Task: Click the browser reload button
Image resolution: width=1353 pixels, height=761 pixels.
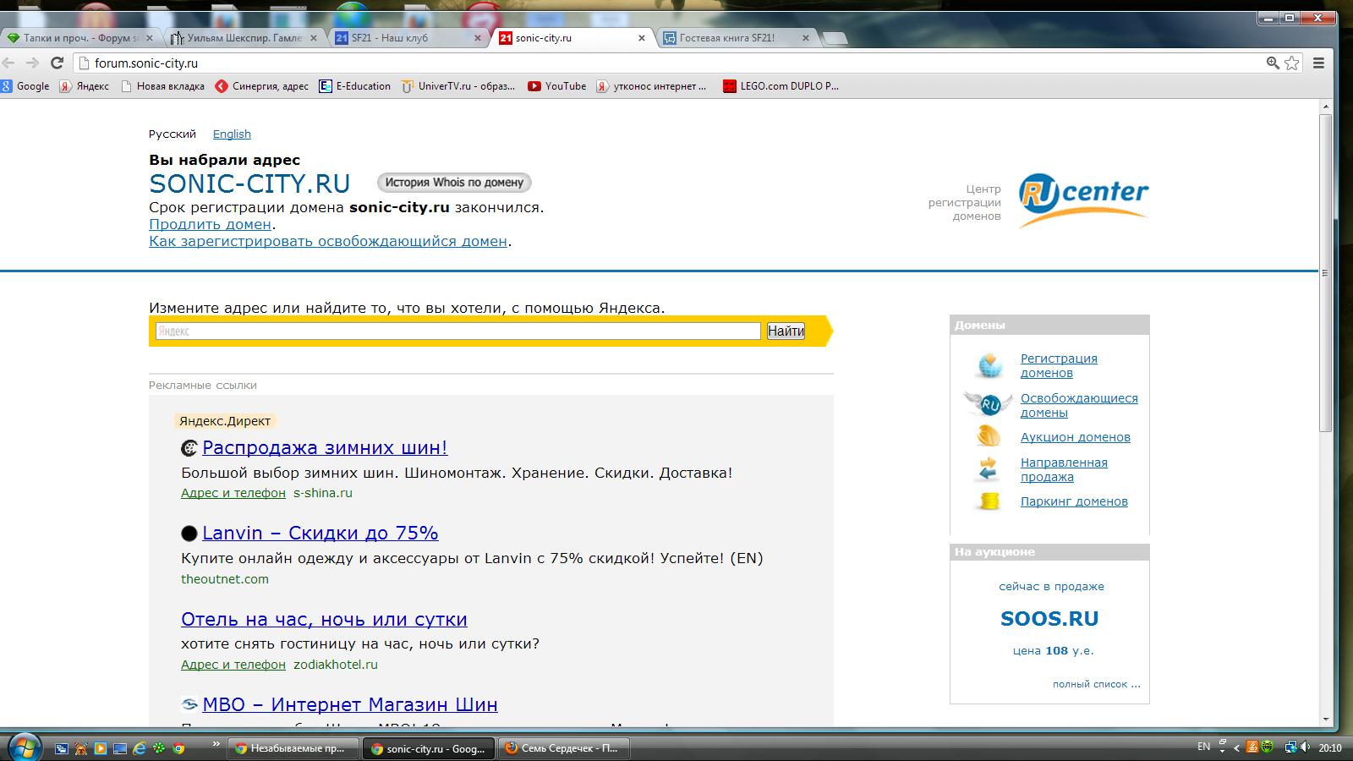Action: (x=57, y=63)
